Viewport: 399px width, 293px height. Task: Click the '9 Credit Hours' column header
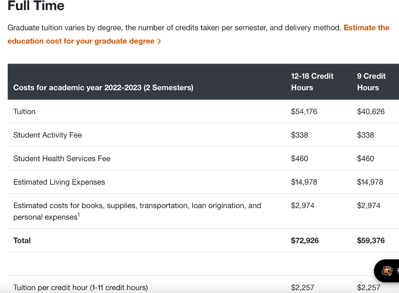point(371,82)
